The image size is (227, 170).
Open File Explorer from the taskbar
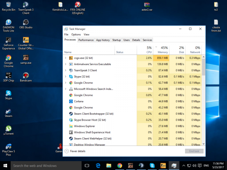[109, 165]
